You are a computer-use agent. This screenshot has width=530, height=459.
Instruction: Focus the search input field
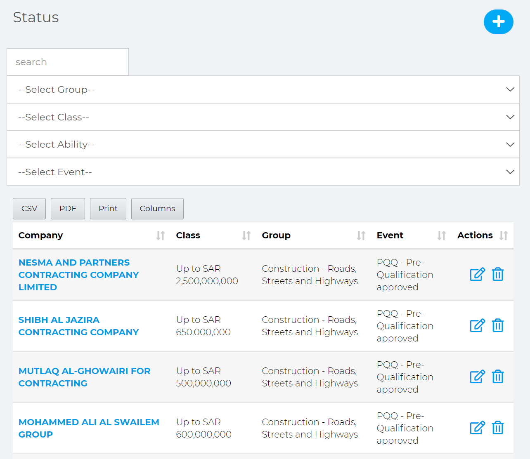pos(68,62)
